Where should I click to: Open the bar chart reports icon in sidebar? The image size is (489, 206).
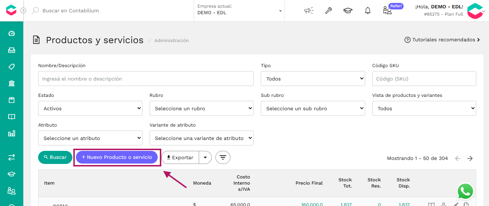click(x=12, y=133)
